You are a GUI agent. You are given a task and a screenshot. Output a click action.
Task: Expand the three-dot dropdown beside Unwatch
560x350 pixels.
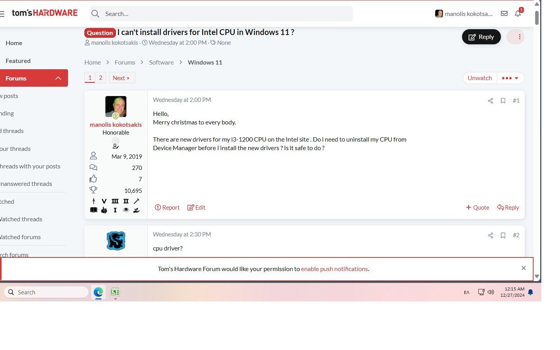pos(510,78)
